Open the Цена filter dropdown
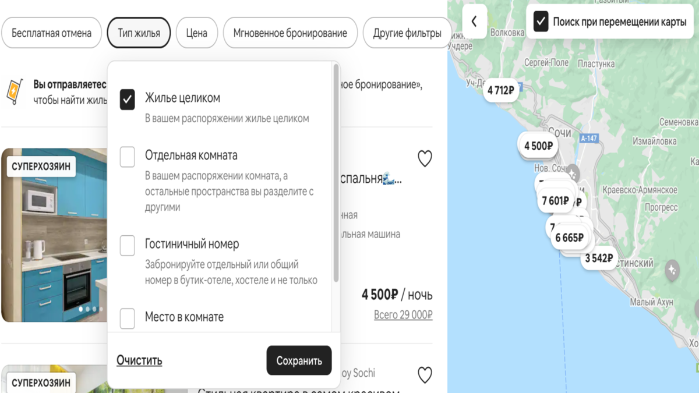This screenshot has width=699, height=393. [196, 33]
